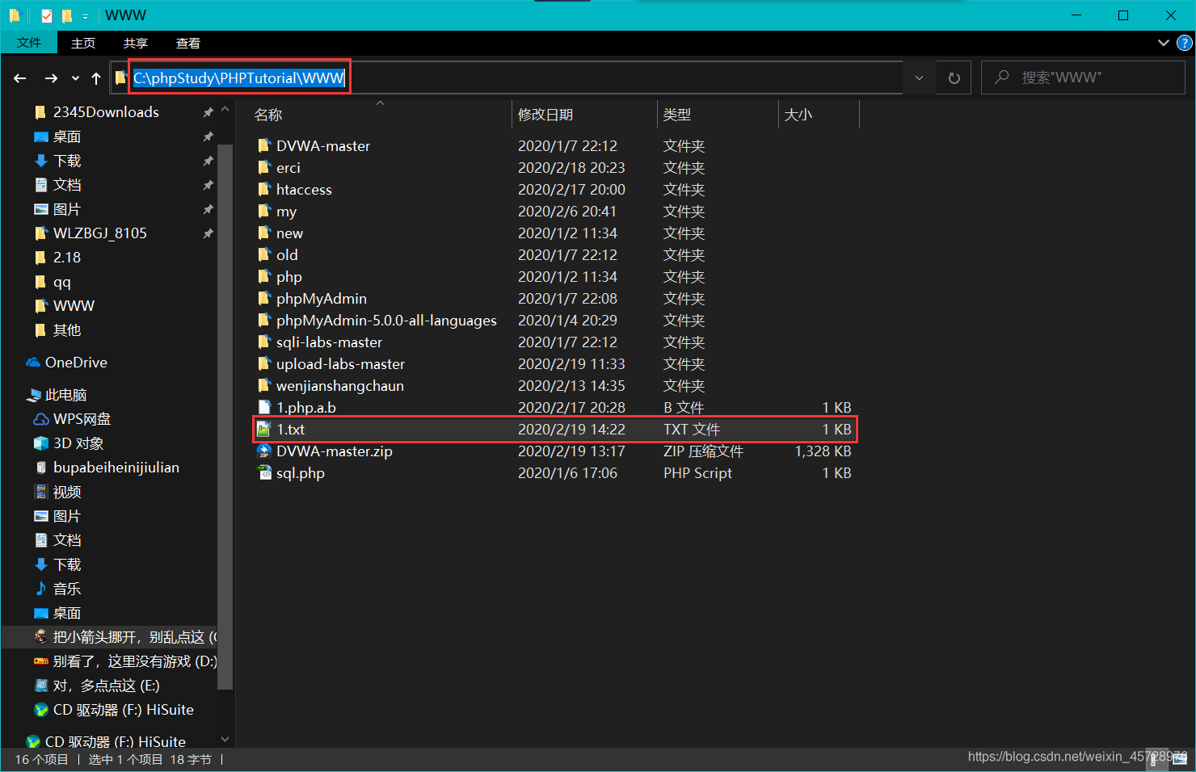Open the 2.18 folder in sidebar
Screen dimensions: 1196x772
(66, 258)
